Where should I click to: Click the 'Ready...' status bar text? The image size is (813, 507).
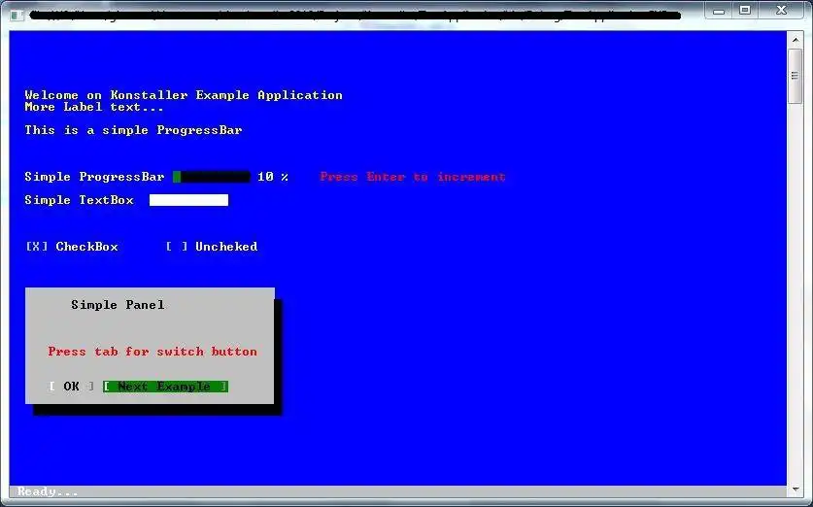tap(48, 491)
